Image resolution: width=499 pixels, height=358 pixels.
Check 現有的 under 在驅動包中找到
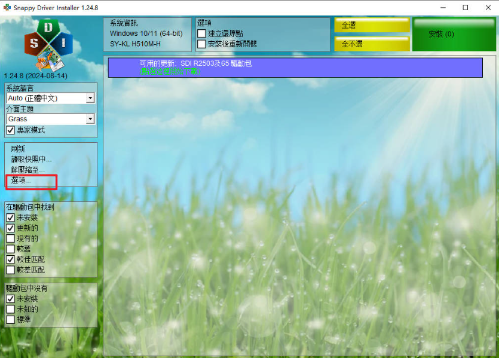(x=10, y=238)
